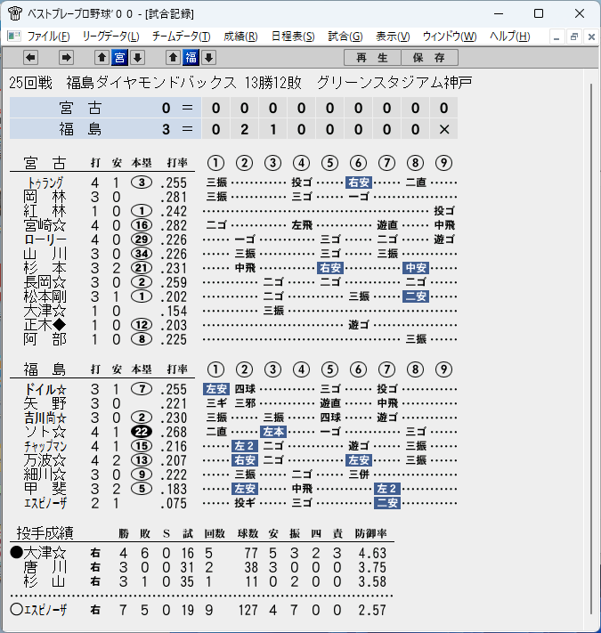
Task: Click the left arrow previous game icon
Action: 30,58
